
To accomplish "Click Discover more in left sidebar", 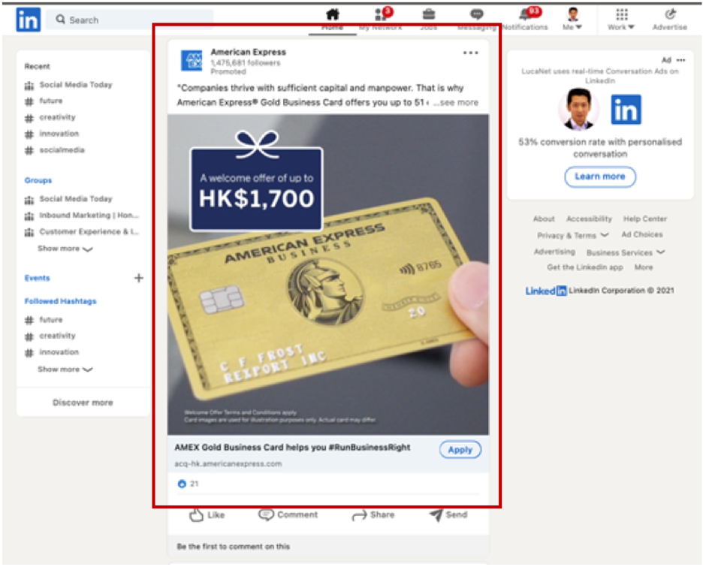I will pos(83,403).
